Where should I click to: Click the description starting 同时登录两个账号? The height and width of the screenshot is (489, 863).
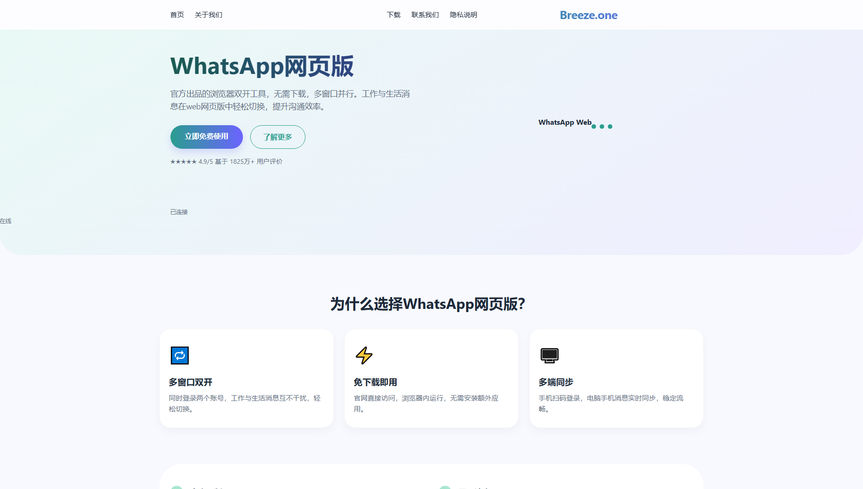click(245, 403)
